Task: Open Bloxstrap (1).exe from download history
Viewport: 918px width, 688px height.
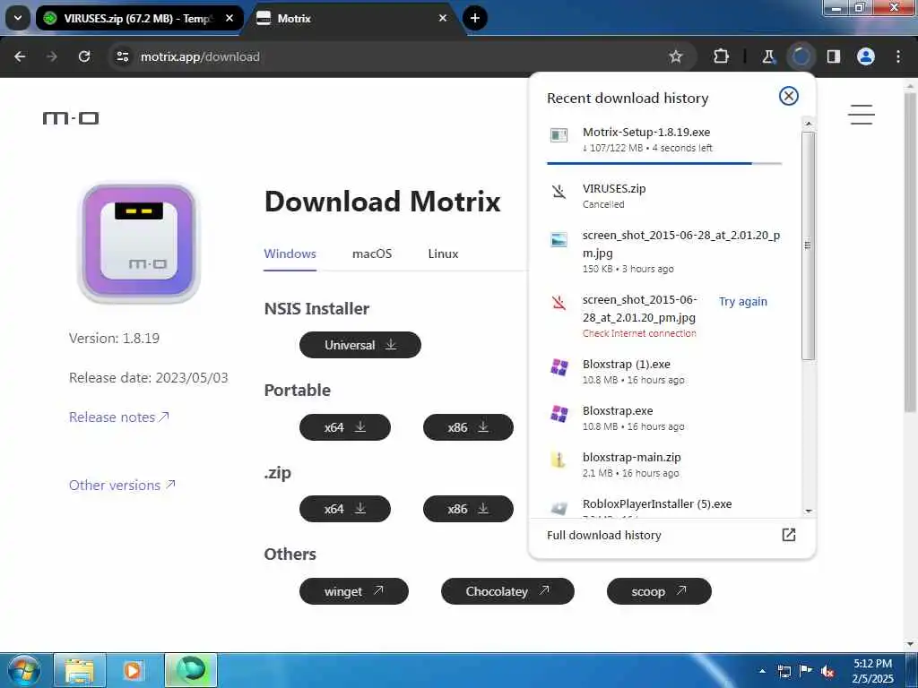Action: point(664,372)
